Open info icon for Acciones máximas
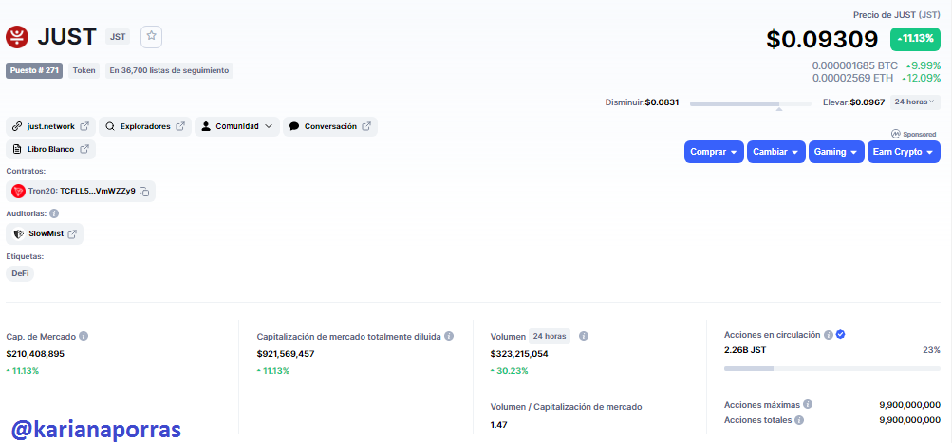Viewport: 952px width, 443px height. point(808,404)
